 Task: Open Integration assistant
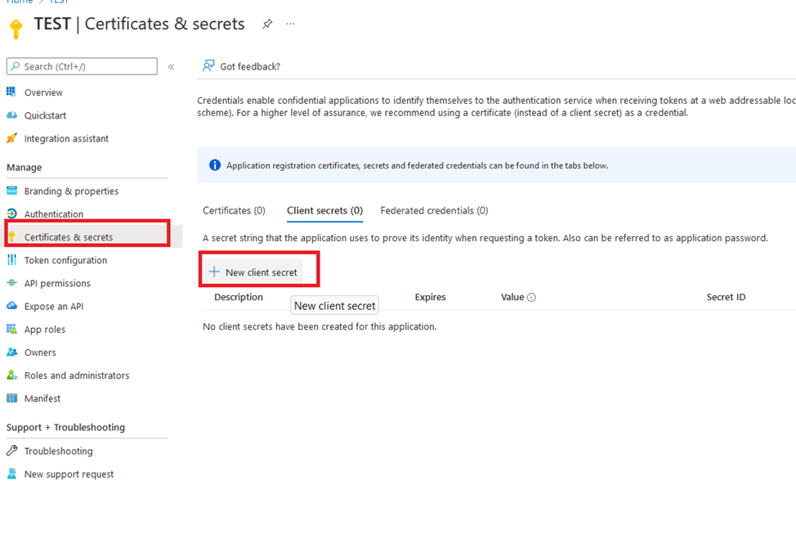tap(66, 139)
